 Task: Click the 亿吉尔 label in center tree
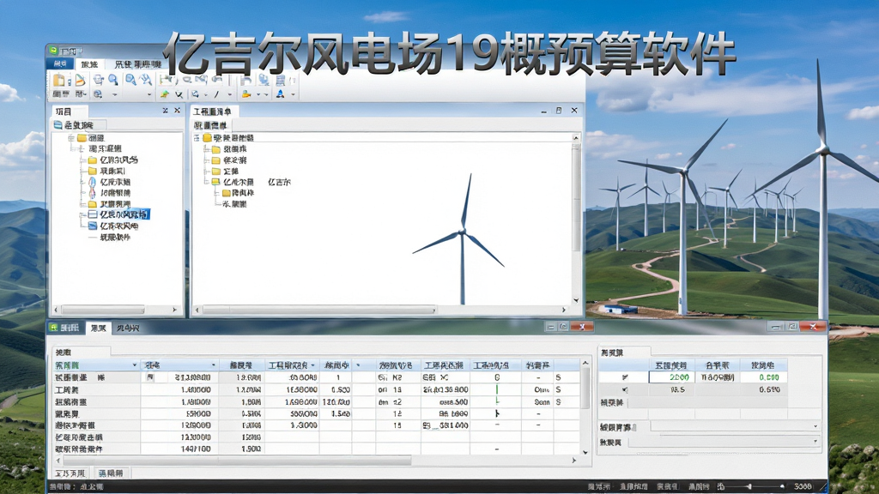coord(279,182)
